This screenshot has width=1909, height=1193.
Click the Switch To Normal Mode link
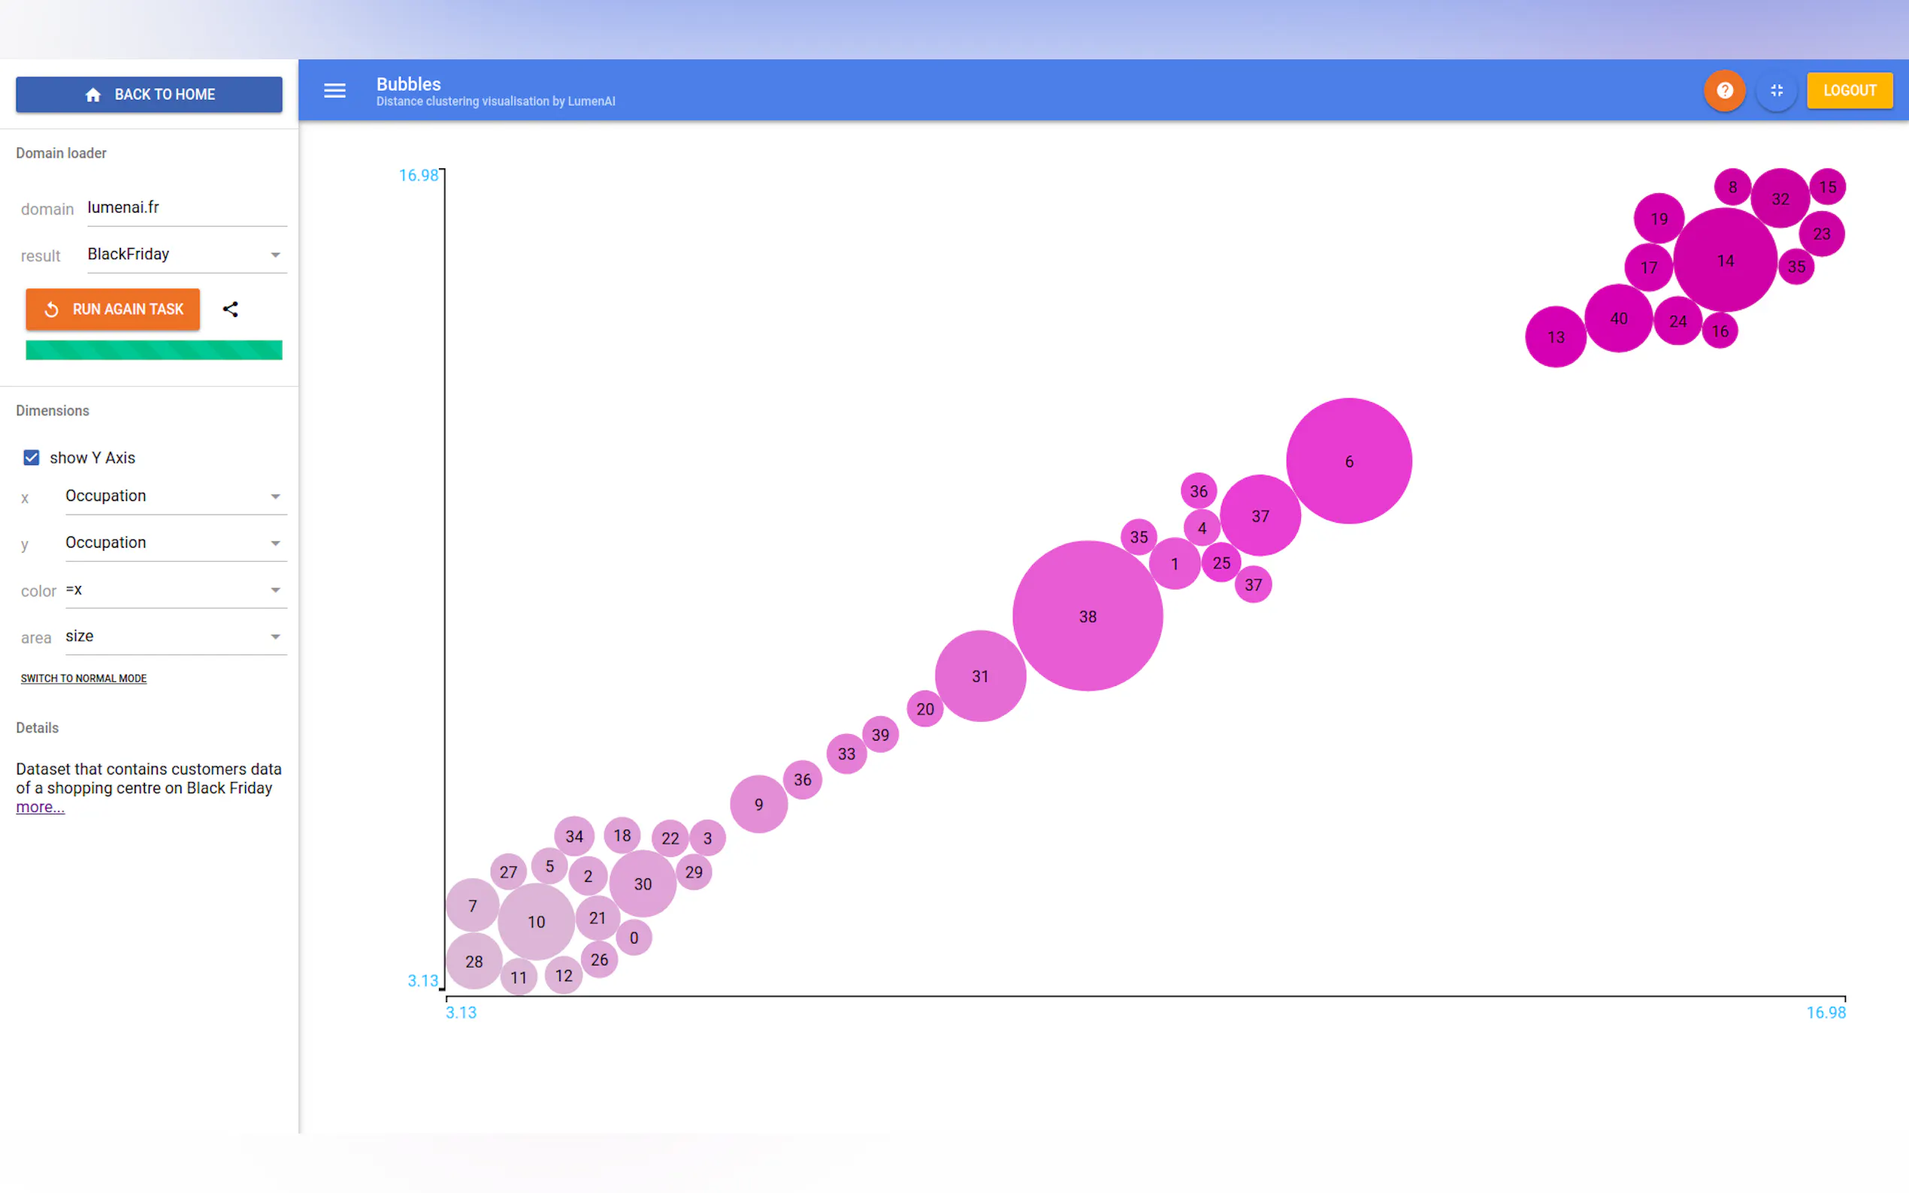(83, 678)
